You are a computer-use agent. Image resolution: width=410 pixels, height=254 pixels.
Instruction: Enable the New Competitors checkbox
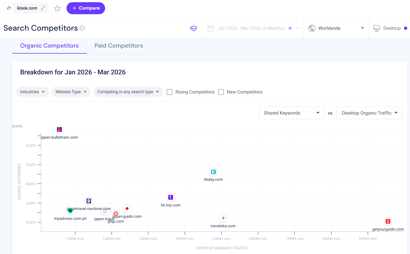(221, 92)
